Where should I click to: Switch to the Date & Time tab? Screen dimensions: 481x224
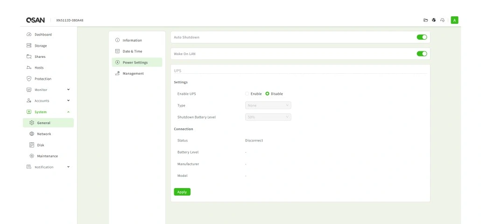point(137,51)
